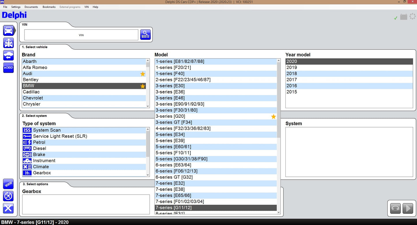Screen dimensions: 417x225
Task: Select Alfa Romeo brand
Action: (84, 67)
